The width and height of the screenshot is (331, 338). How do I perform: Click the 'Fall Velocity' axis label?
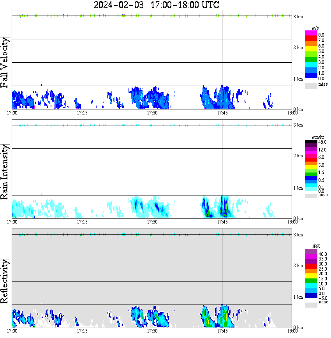tap(4, 62)
